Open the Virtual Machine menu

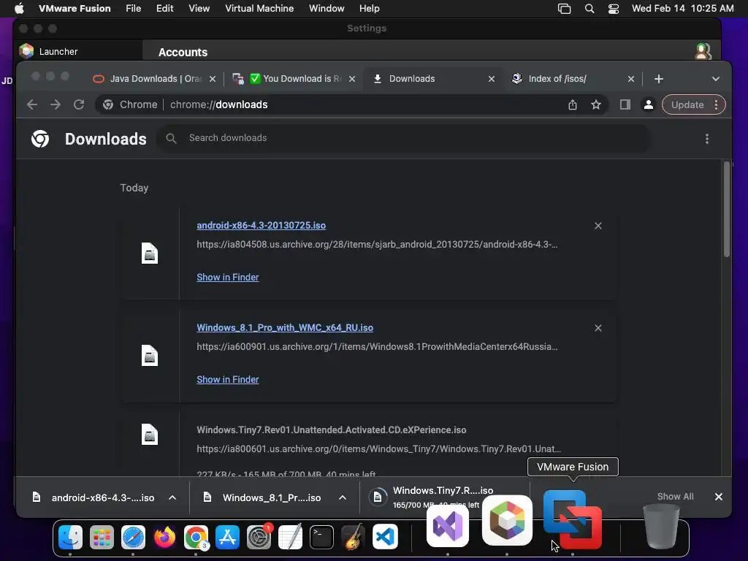point(259,9)
